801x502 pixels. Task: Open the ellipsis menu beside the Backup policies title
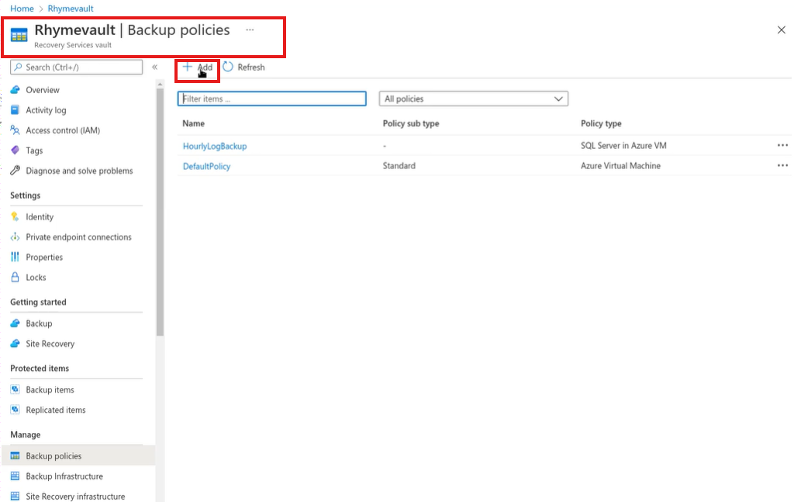(x=249, y=29)
